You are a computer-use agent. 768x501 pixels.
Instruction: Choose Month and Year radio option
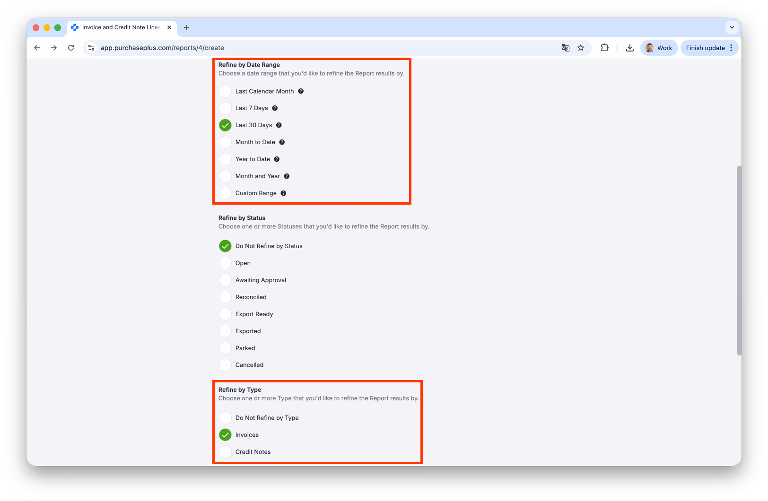(x=225, y=176)
